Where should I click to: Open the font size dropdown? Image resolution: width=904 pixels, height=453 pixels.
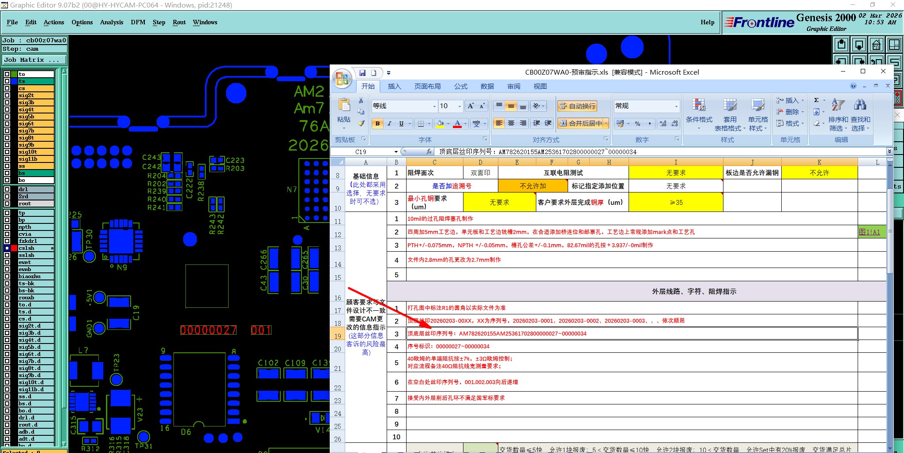coord(460,106)
